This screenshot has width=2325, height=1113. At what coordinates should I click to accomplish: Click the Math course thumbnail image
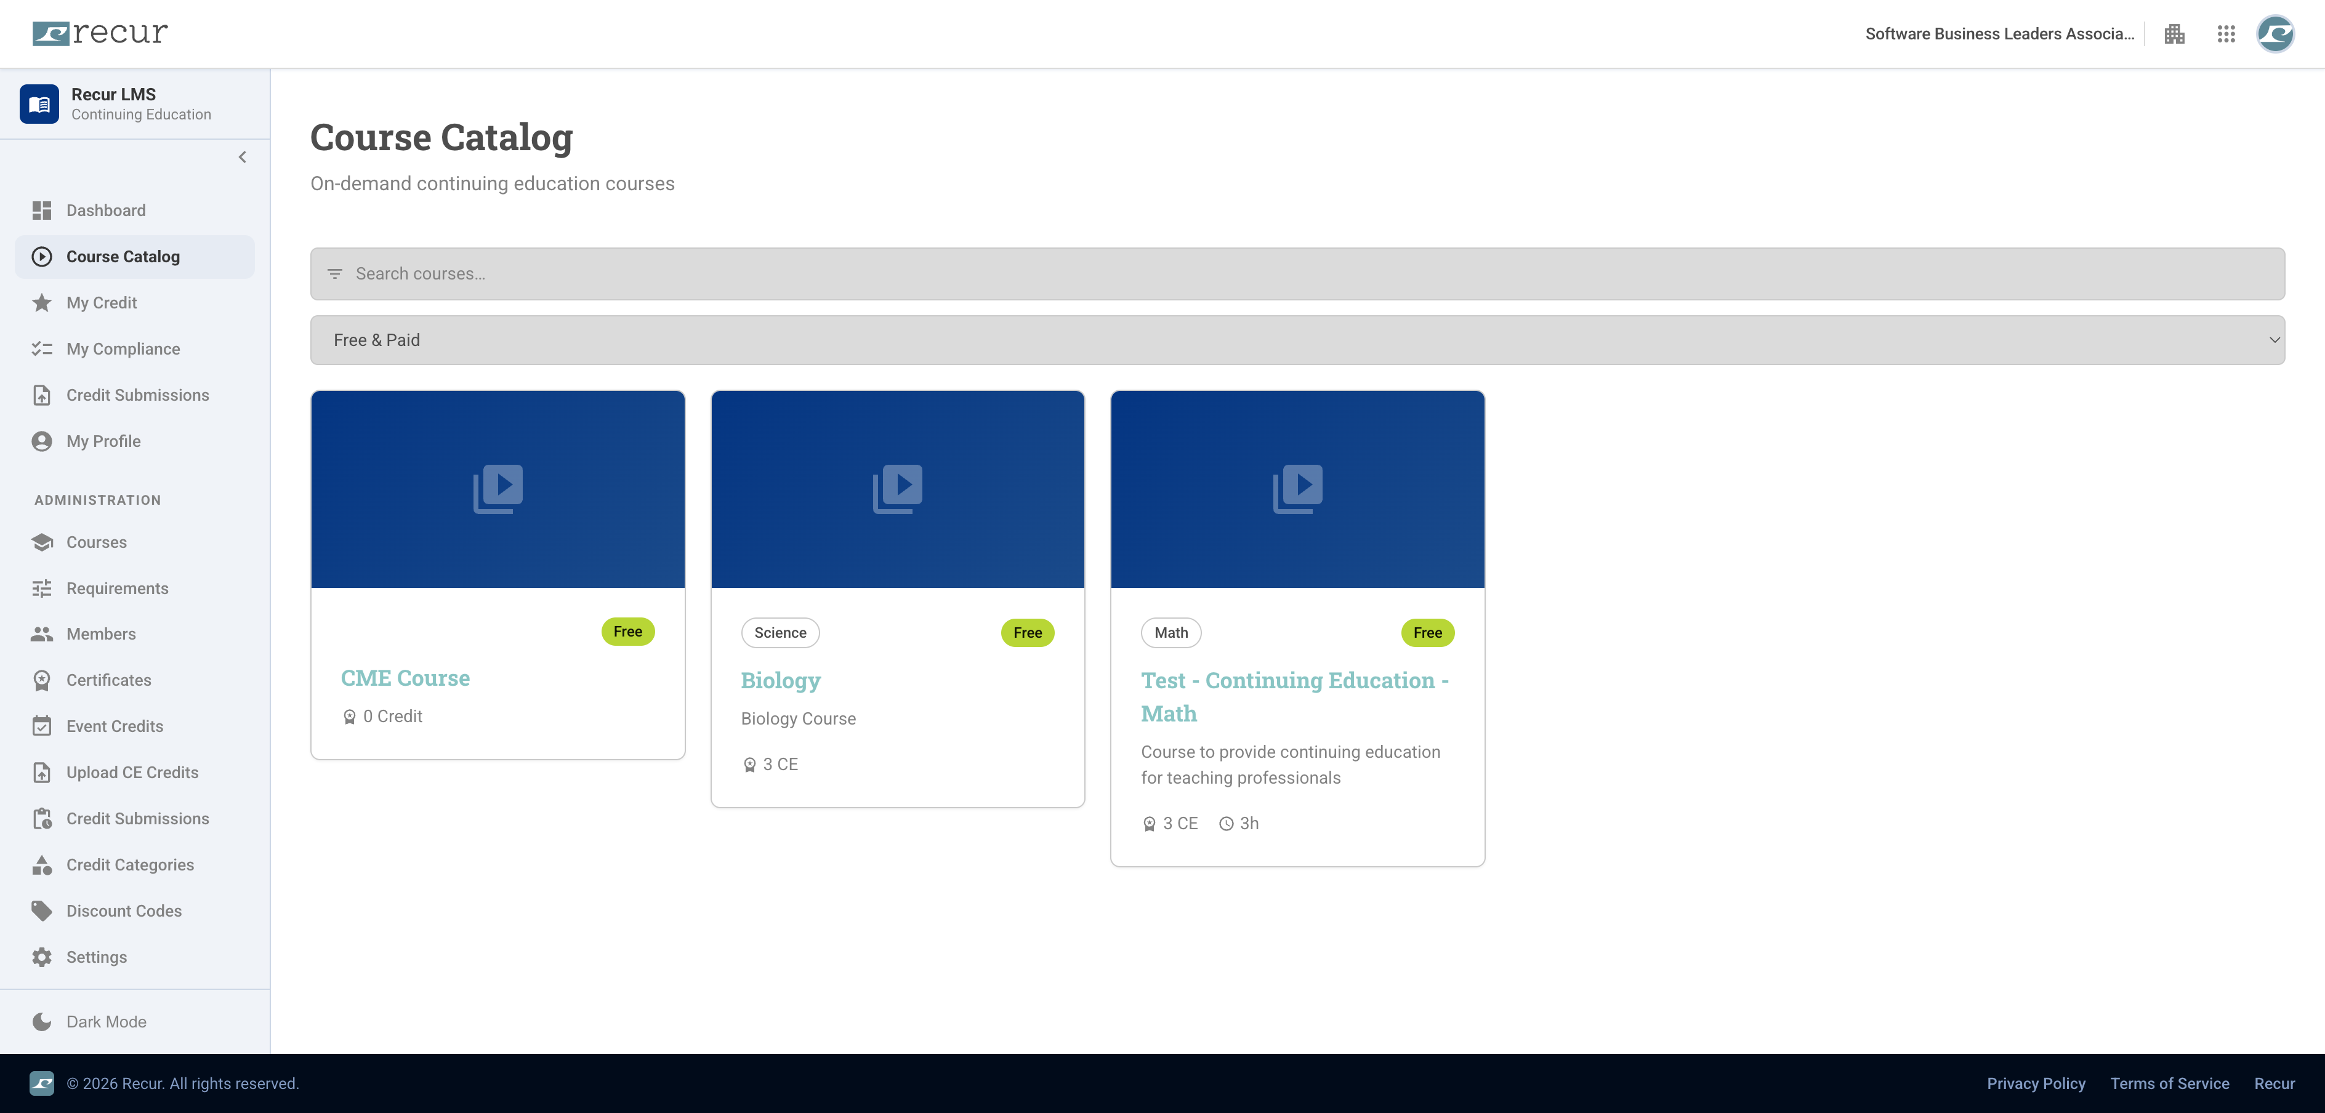pos(1297,489)
